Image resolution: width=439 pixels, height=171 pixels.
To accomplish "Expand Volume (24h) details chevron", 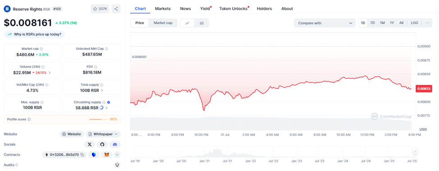I will pos(50,73).
